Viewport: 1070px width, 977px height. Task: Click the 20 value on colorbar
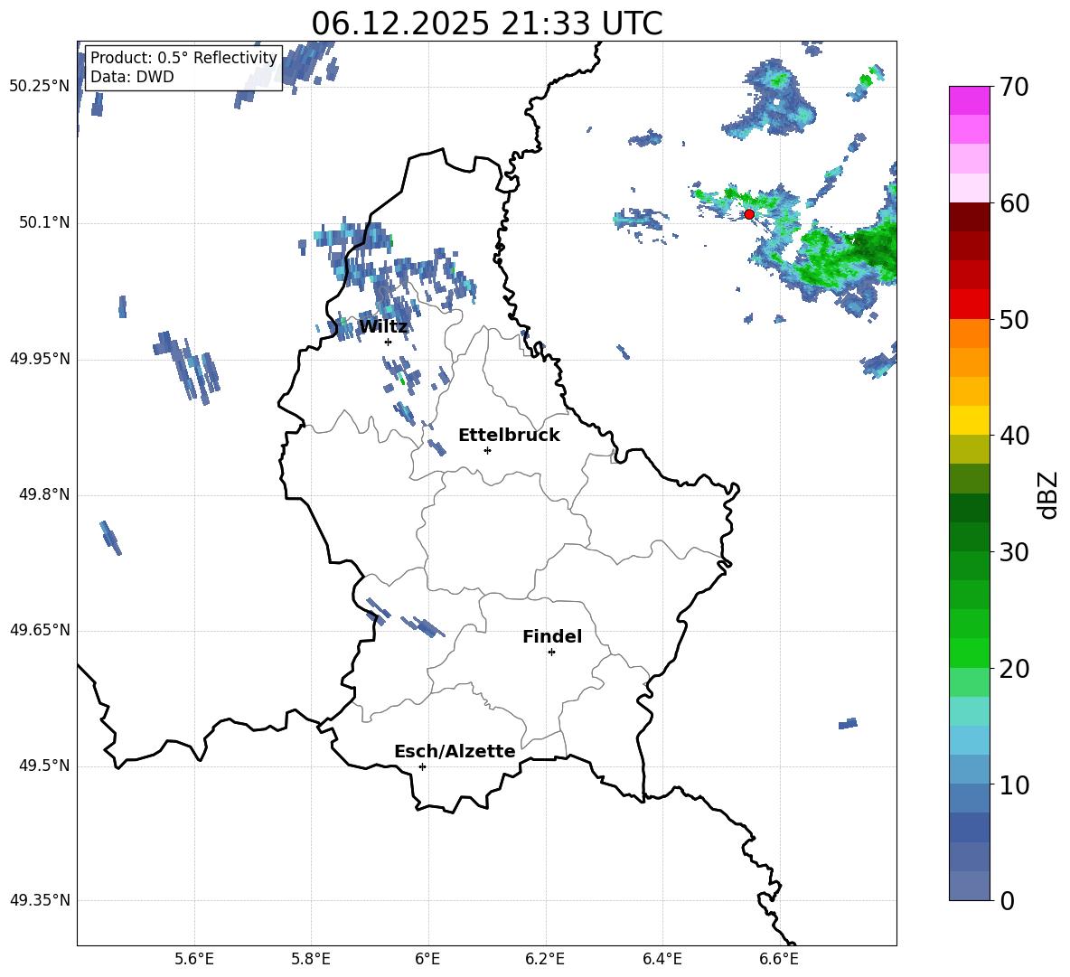(1014, 669)
